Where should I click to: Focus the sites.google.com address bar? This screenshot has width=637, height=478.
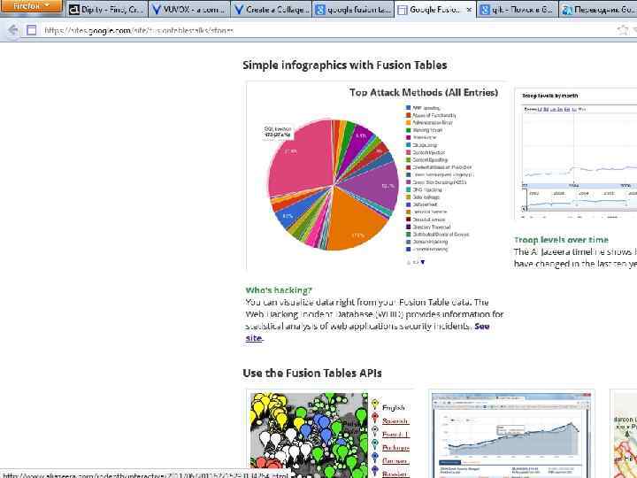click(325, 30)
